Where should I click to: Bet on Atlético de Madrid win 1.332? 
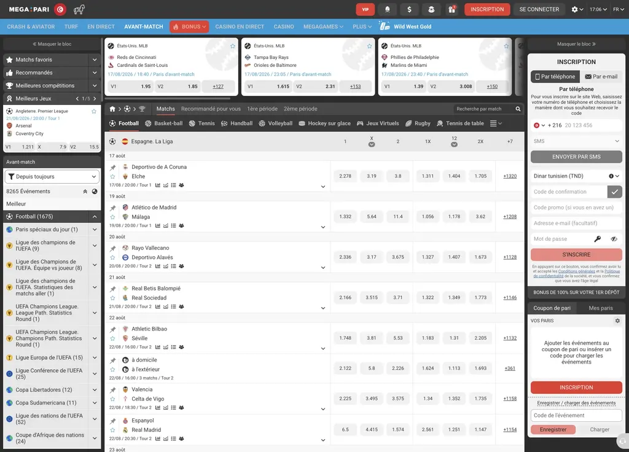(x=345, y=217)
